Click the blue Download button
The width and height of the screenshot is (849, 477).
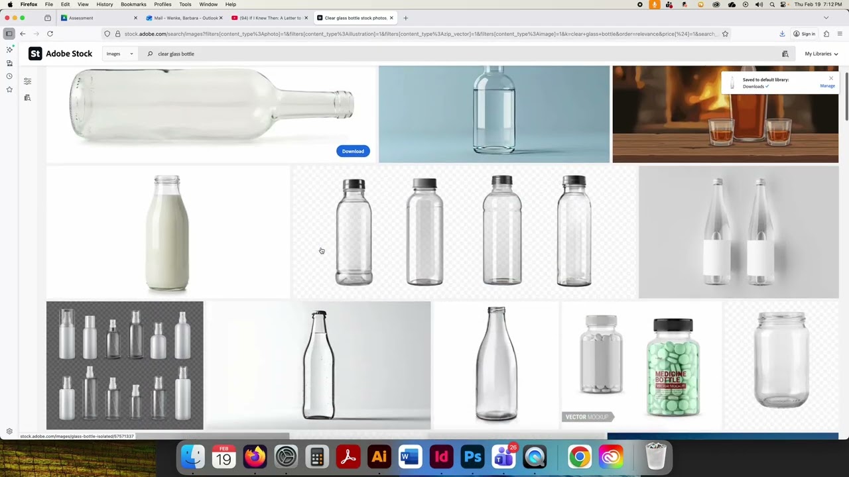pyautogui.click(x=353, y=151)
